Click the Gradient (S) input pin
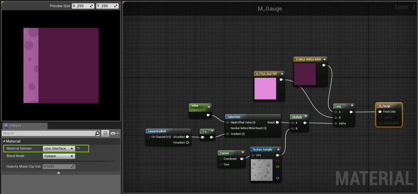 (228, 134)
